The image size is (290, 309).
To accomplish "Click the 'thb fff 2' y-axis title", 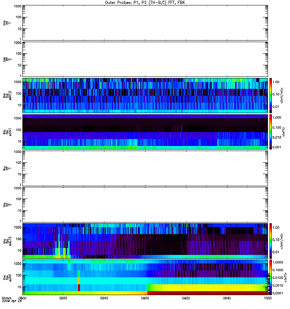I will point(7,59).
